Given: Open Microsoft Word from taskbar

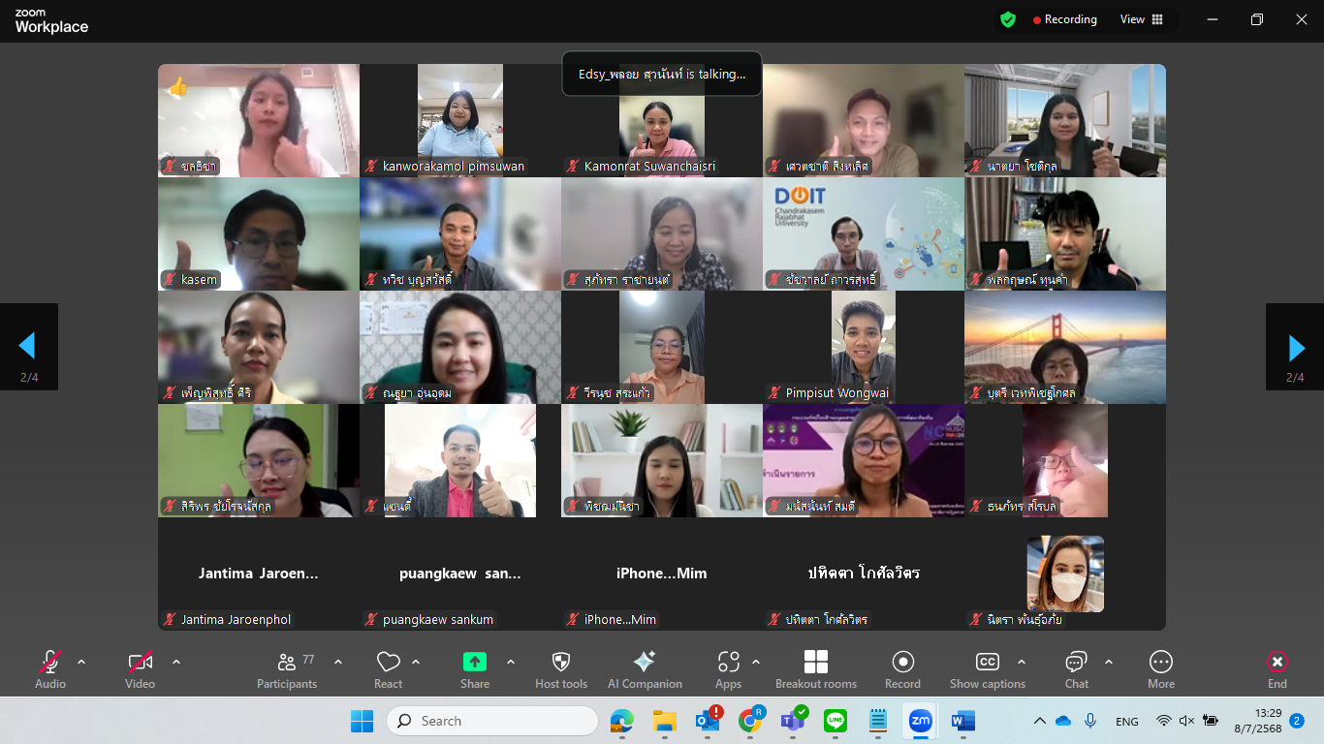Looking at the screenshot, I should tap(962, 721).
